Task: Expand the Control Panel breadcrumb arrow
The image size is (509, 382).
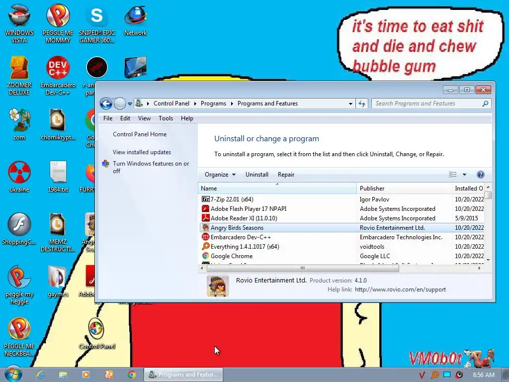Action: coord(195,103)
